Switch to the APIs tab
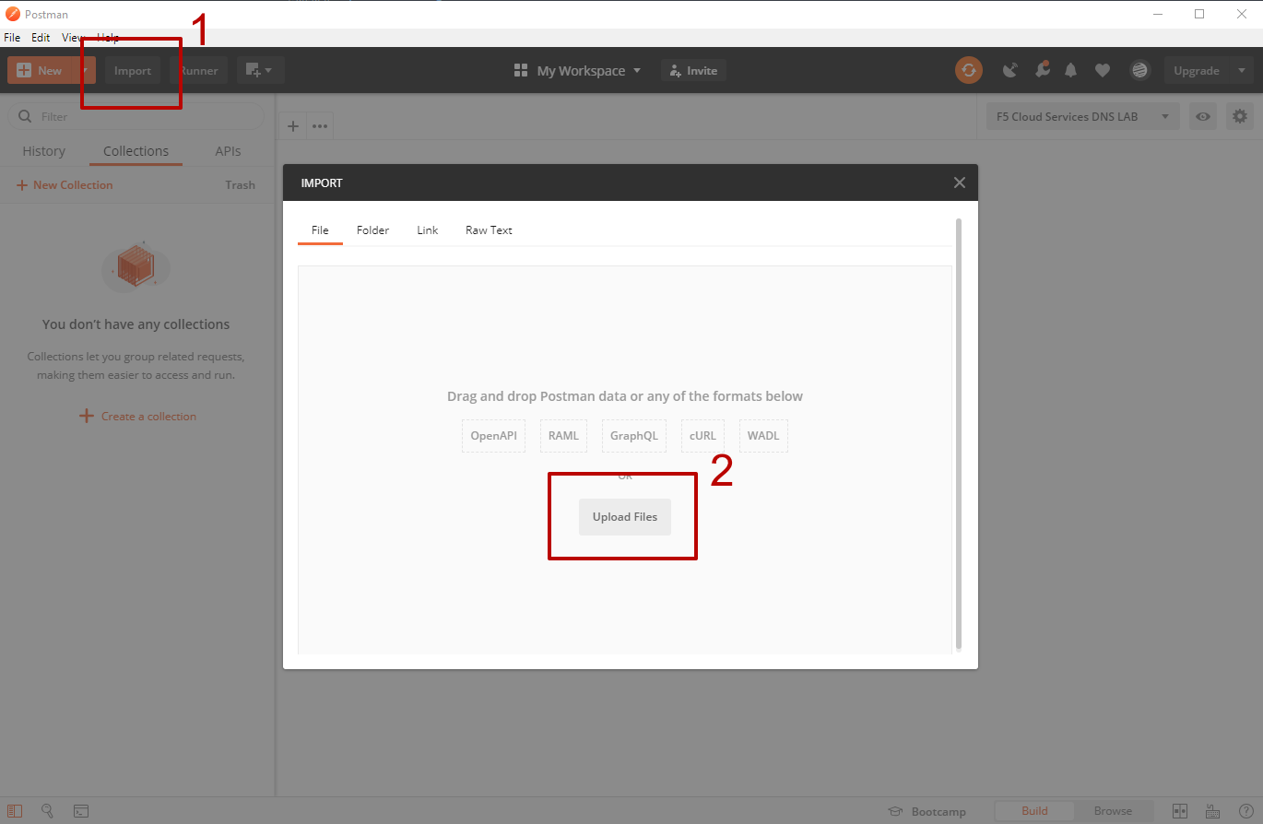The height and width of the screenshot is (824, 1263). click(x=228, y=151)
